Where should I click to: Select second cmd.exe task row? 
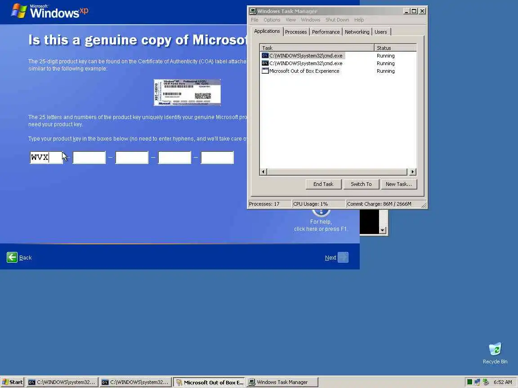pos(338,63)
